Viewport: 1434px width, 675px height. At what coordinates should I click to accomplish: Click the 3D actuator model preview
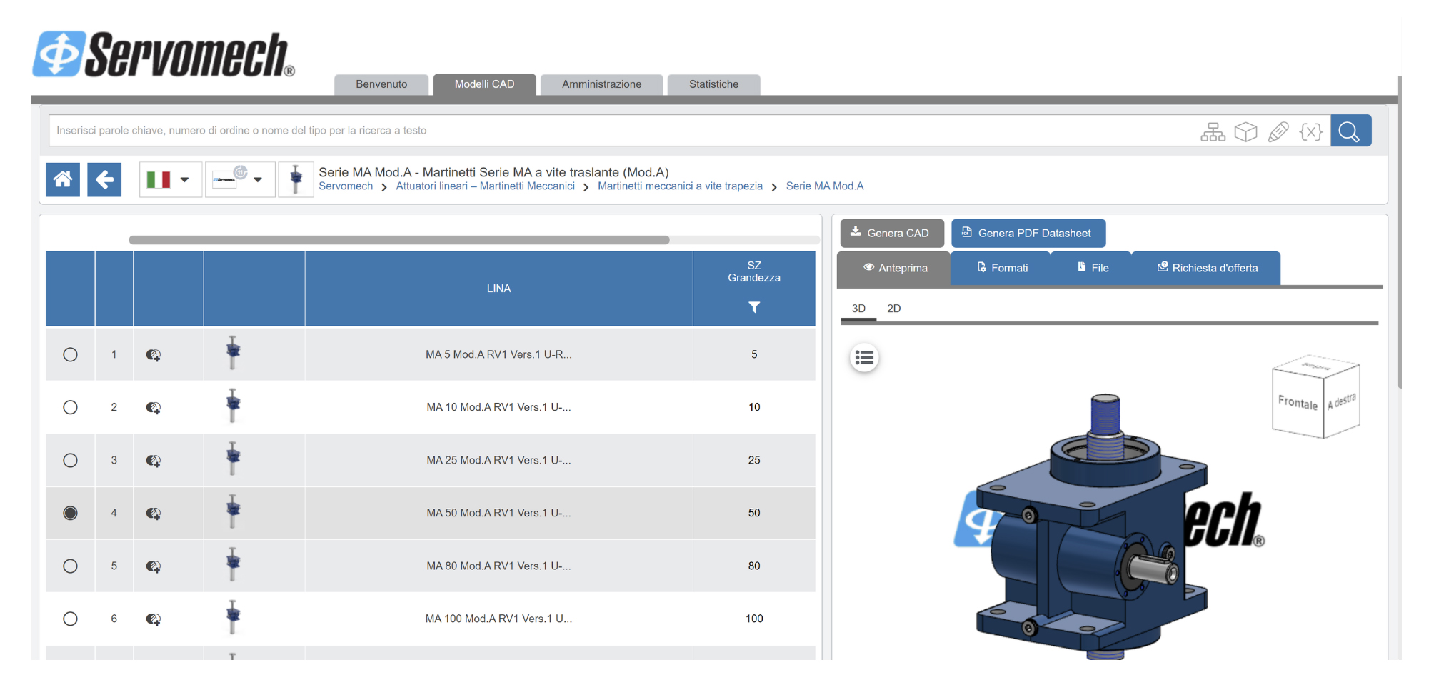(1093, 529)
